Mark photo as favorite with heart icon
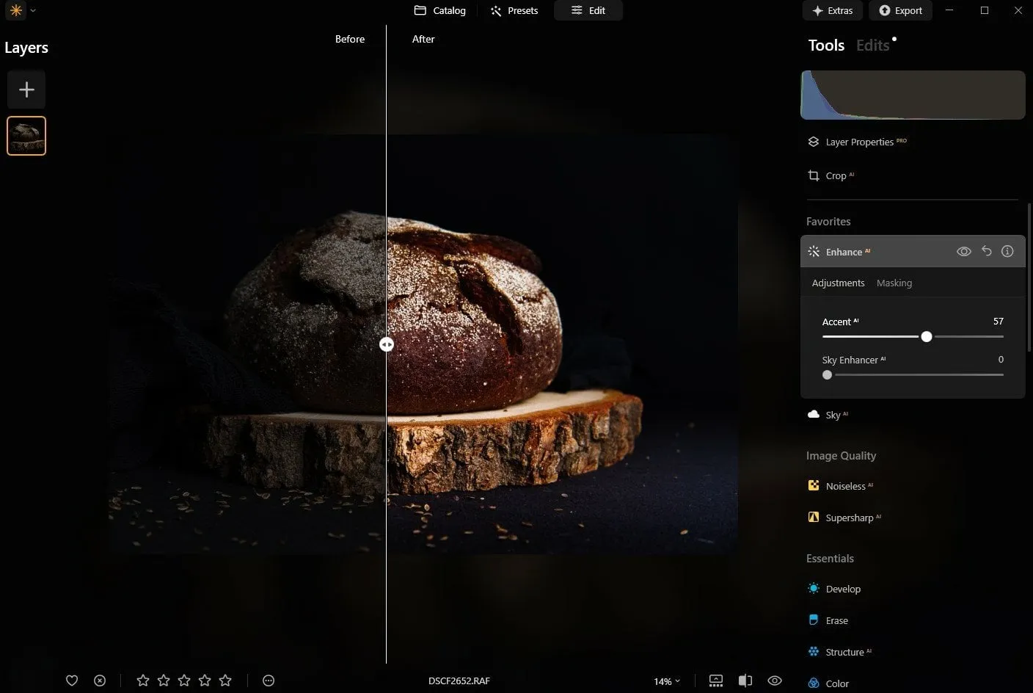Screen dimensions: 1033x693 point(72,681)
